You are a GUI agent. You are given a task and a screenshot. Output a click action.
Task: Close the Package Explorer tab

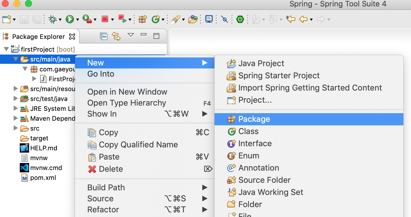(72, 37)
